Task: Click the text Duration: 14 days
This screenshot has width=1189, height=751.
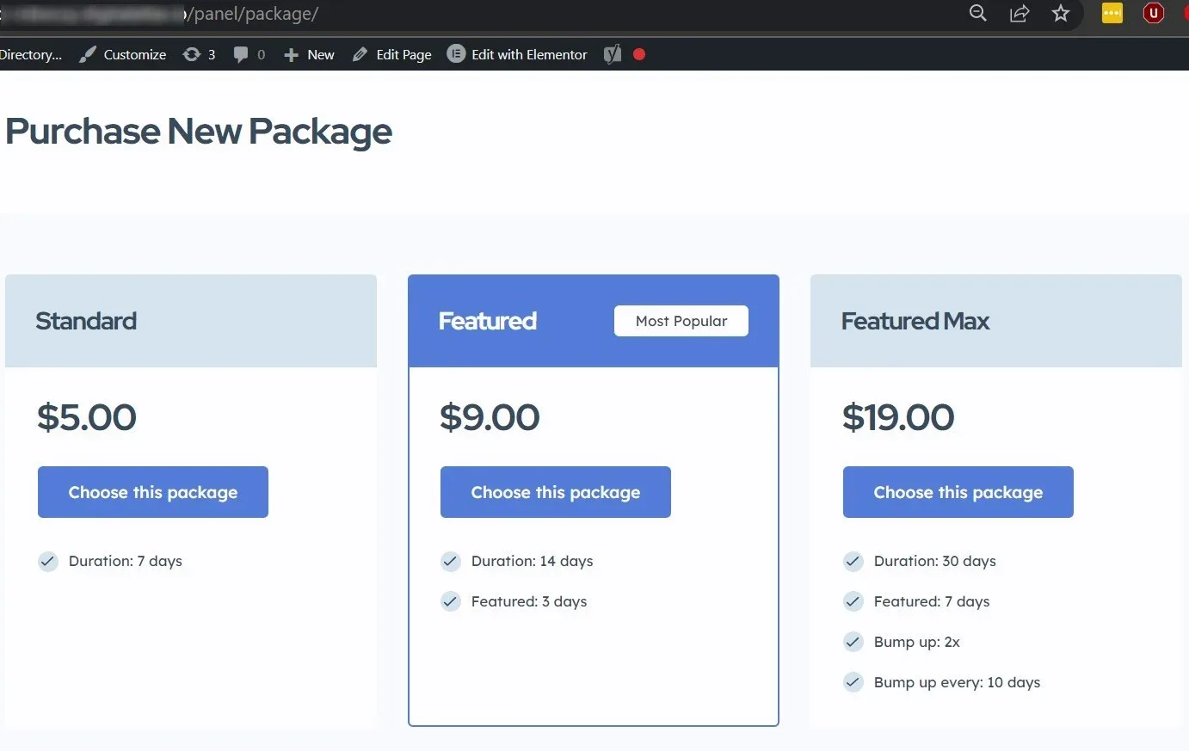Action: coord(533,561)
